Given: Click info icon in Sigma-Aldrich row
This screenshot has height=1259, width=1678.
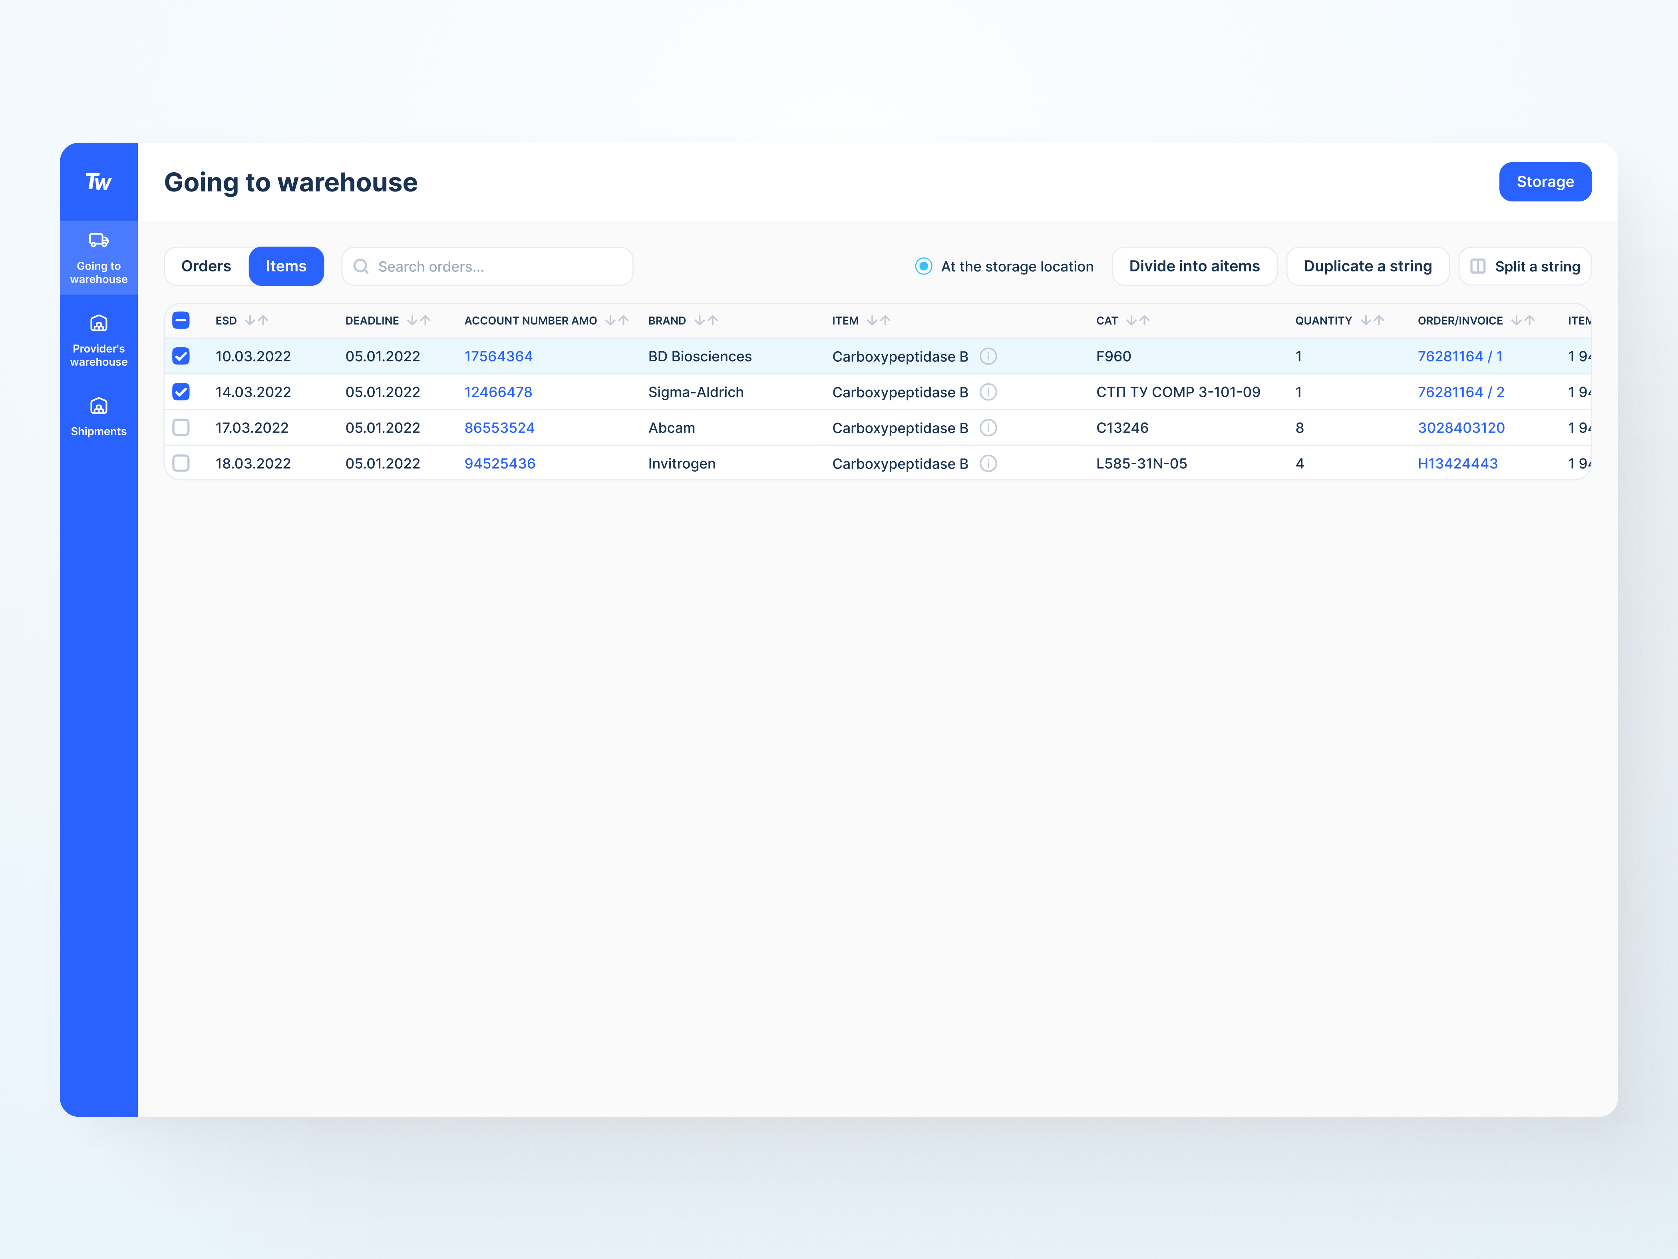Looking at the screenshot, I should (988, 392).
